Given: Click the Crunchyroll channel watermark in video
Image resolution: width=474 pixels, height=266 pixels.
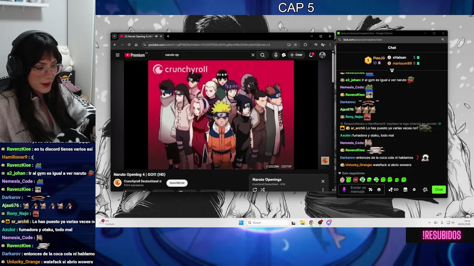Looking at the screenshot, I should coord(325,160).
